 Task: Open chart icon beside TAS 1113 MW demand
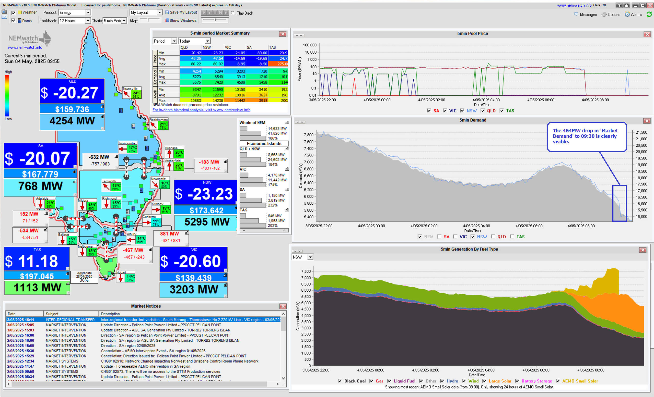tap(68, 283)
